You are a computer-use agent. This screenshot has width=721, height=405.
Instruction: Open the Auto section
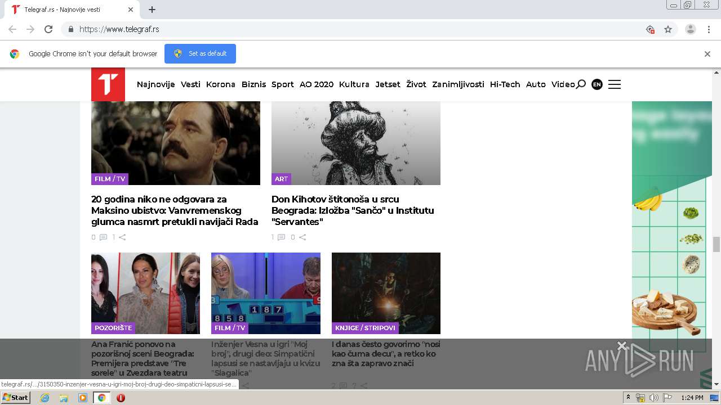point(536,84)
